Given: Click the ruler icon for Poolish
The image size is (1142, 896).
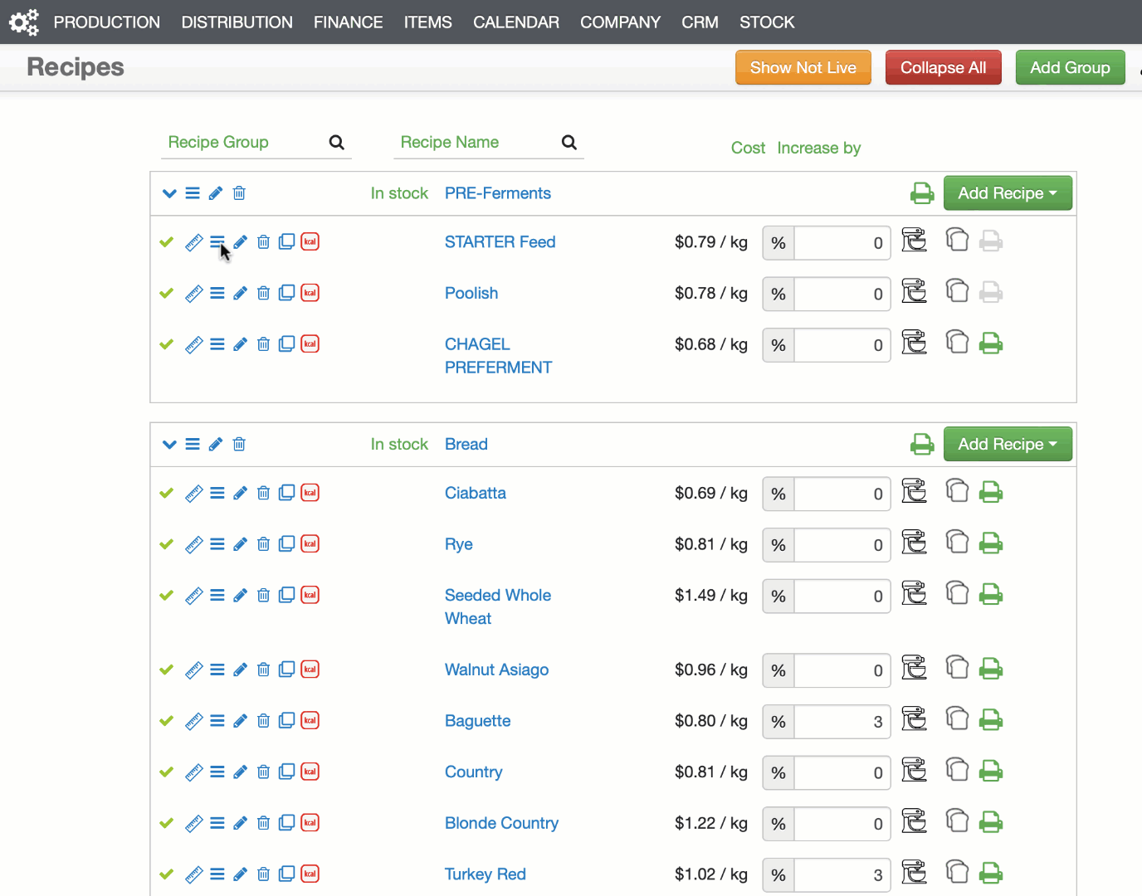Looking at the screenshot, I should [193, 294].
